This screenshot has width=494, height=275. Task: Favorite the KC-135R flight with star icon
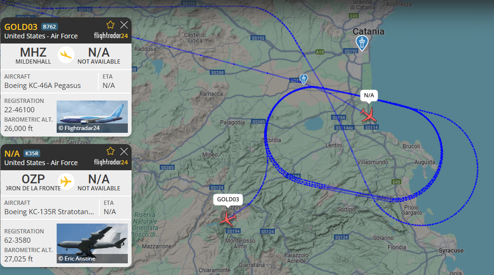click(110, 152)
